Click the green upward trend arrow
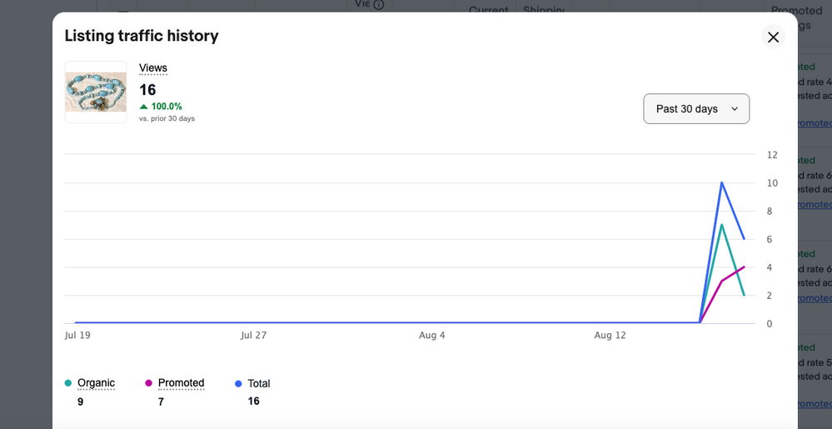Viewport: 832px width, 429px height. click(x=144, y=107)
